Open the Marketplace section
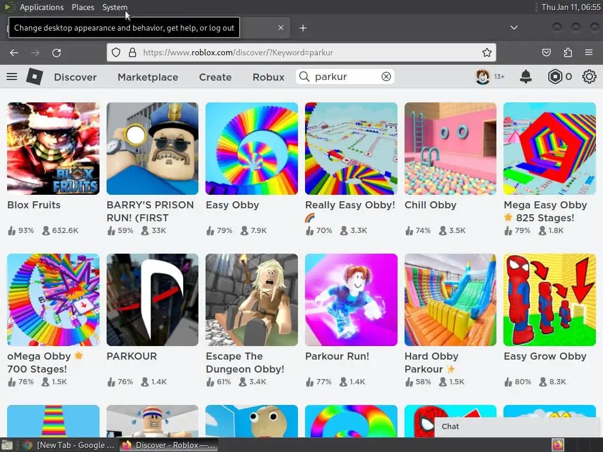 point(148,77)
